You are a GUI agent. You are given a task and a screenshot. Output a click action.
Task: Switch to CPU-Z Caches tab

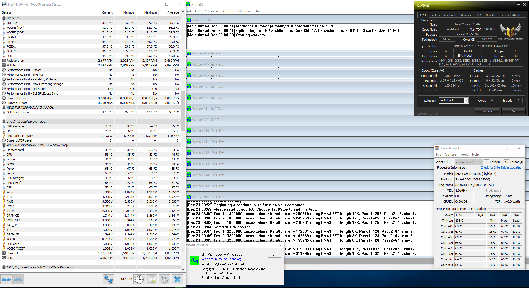point(435,15)
